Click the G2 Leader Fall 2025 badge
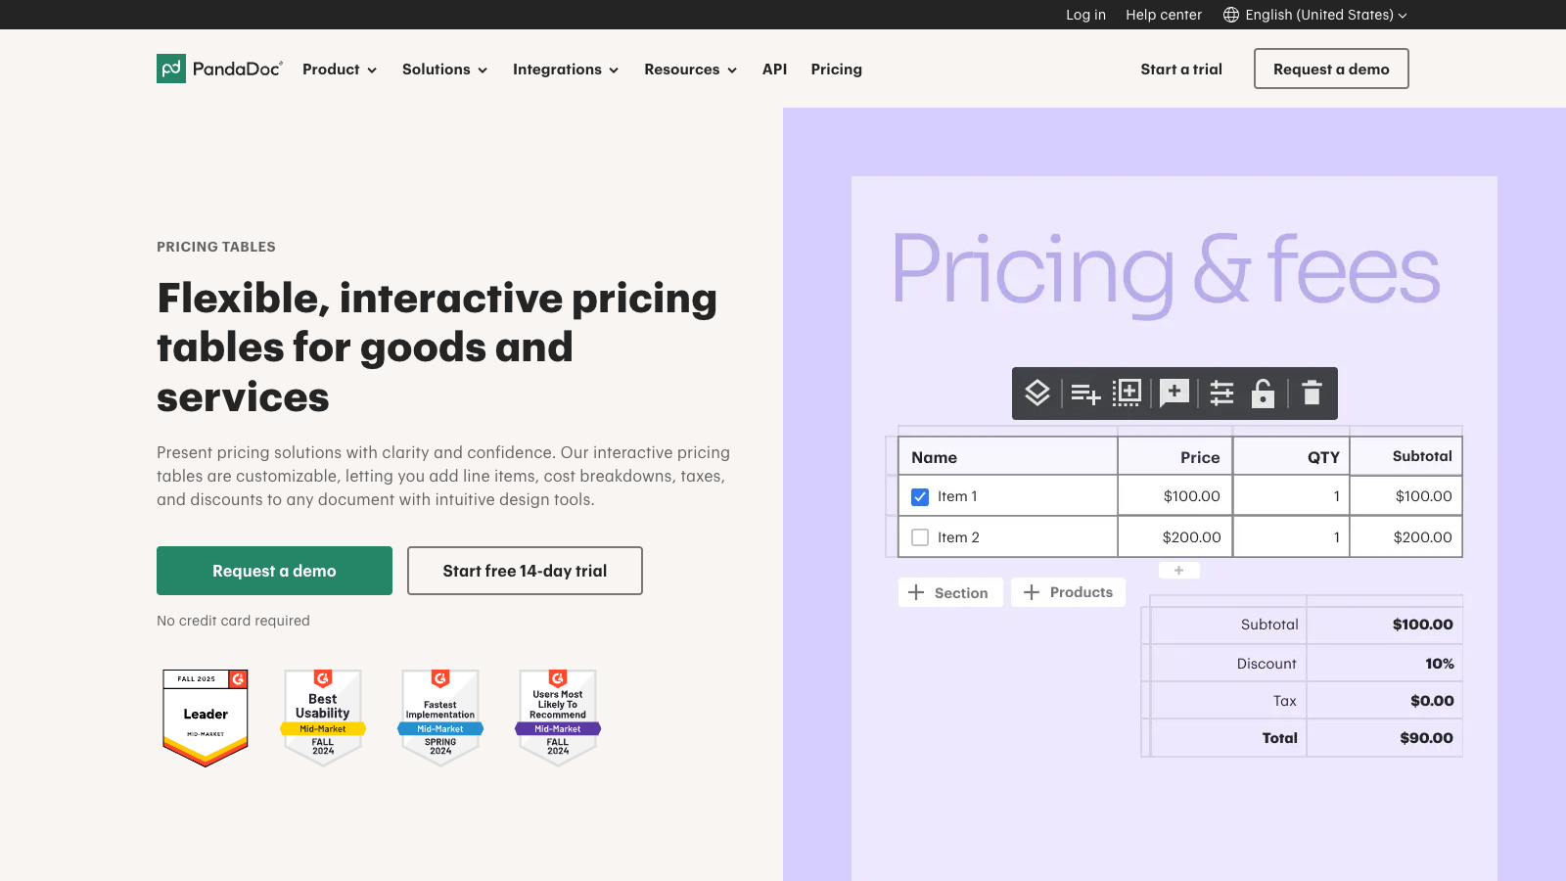Image resolution: width=1566 pixels, height=881 pixels. (206, 718)
